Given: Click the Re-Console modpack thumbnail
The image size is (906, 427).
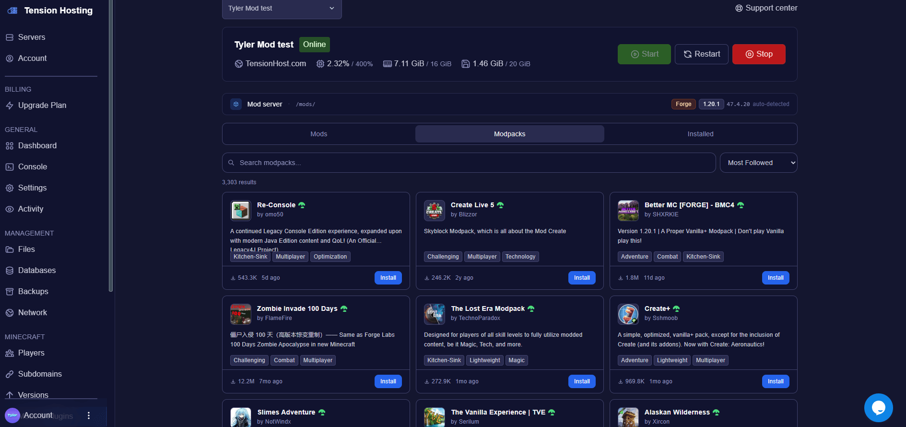Looking at the screenshot, I should pos(241,211).
